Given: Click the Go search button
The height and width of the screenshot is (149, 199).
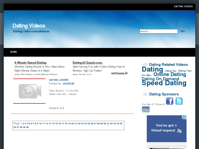Looking at the screenshot, I should coord(183,31).
